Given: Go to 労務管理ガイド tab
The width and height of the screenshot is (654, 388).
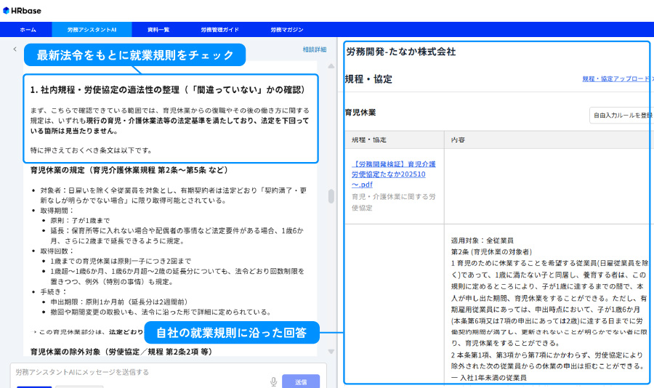Looking at the screenshot, I should point(219,30).
